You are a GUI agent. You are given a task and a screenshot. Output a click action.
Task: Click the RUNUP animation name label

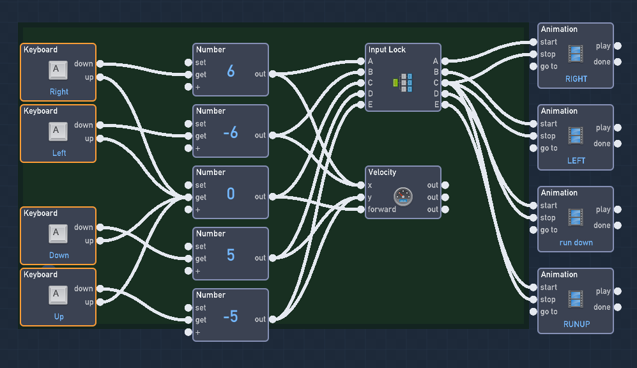[x=576, y=324]
